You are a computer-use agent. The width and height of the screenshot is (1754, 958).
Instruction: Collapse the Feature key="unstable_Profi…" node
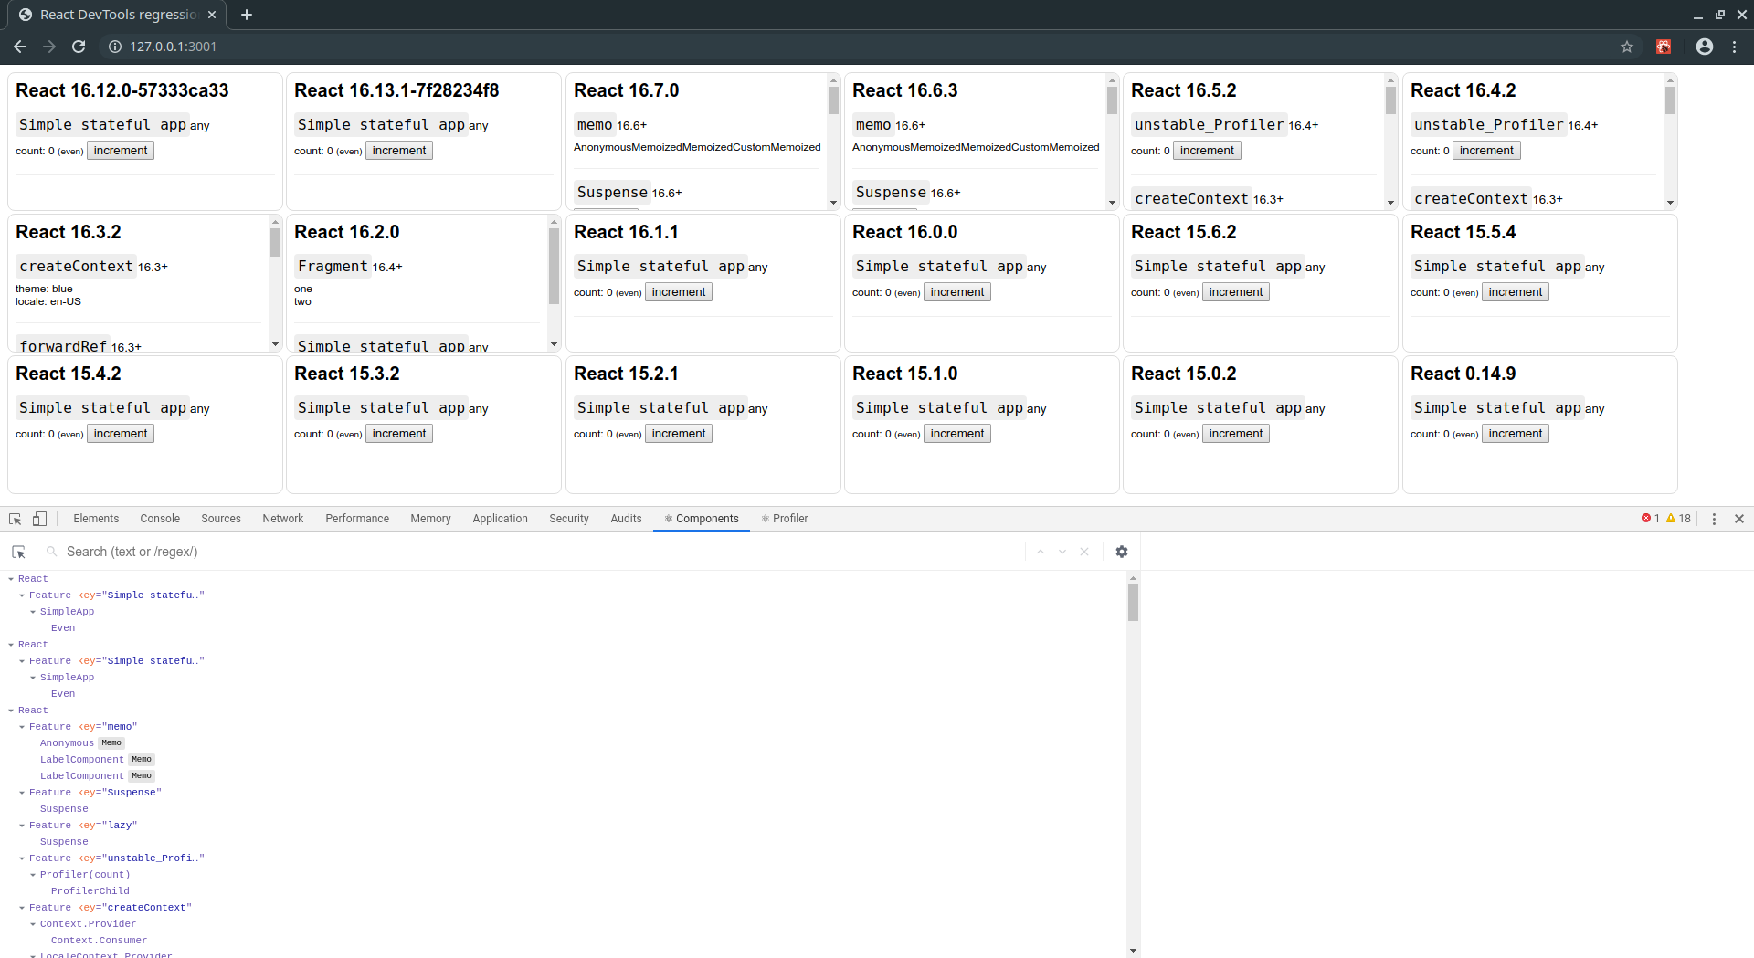(x=22, y=858)
